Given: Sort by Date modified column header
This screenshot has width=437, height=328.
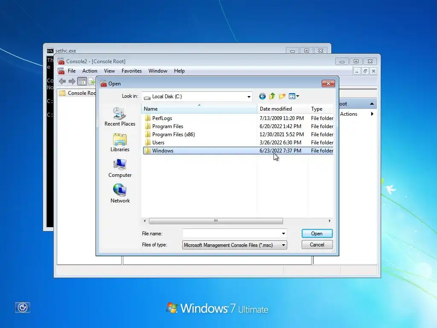Looking at the screenshot, I should (283, 109).
